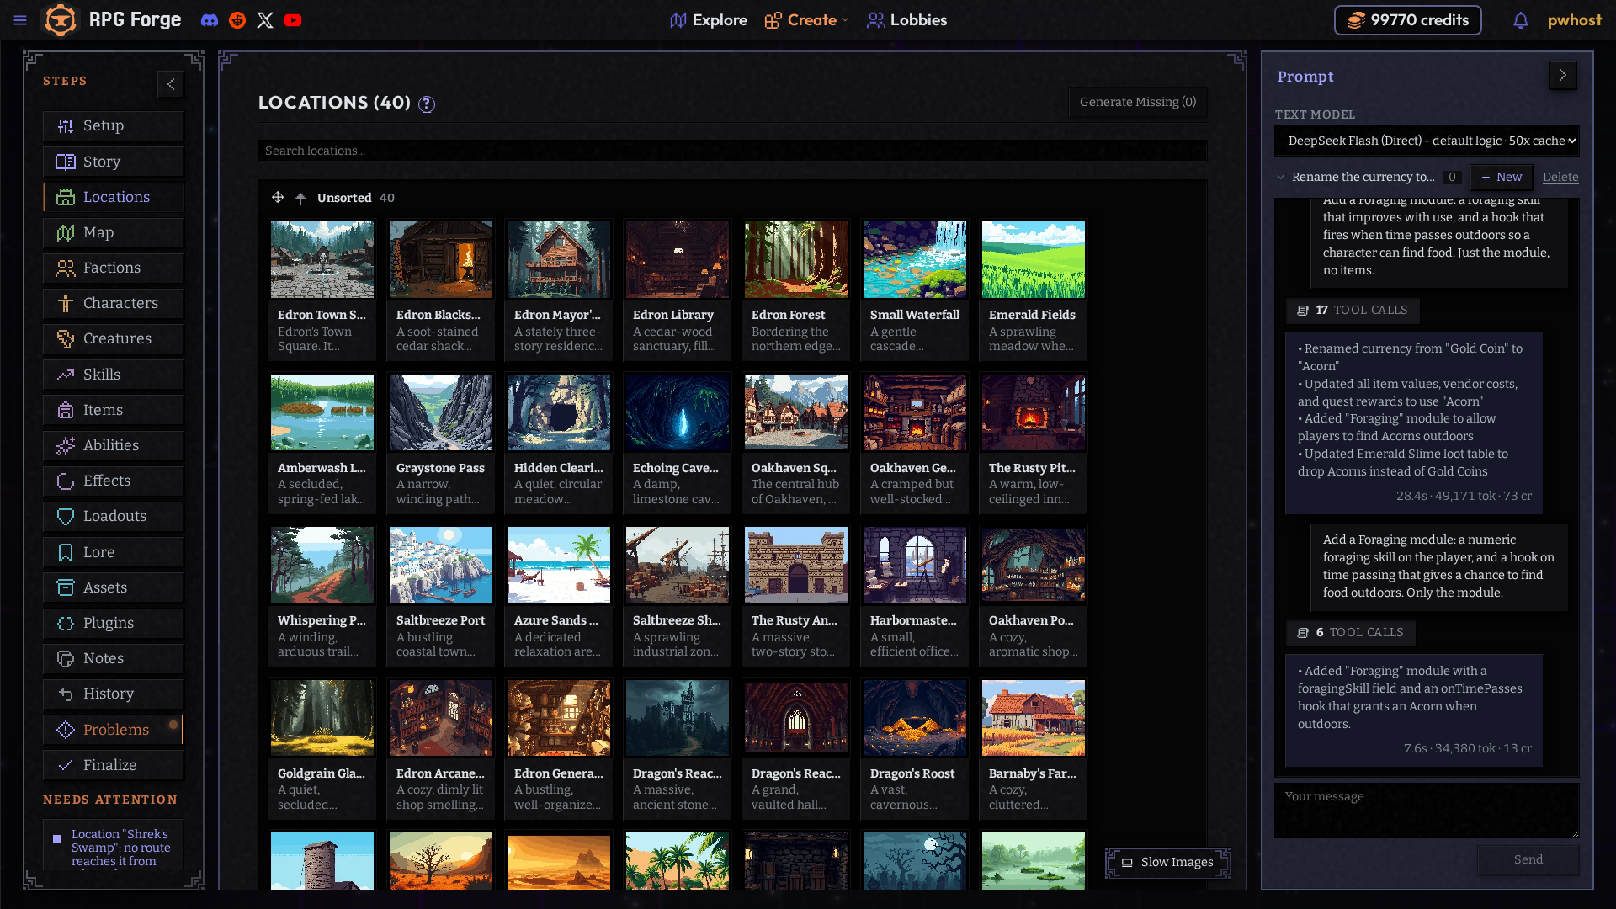Collapse the Prompt panel with the arrow
This screenshot has width=1616, height=909.
click(x=1563, y=75)
